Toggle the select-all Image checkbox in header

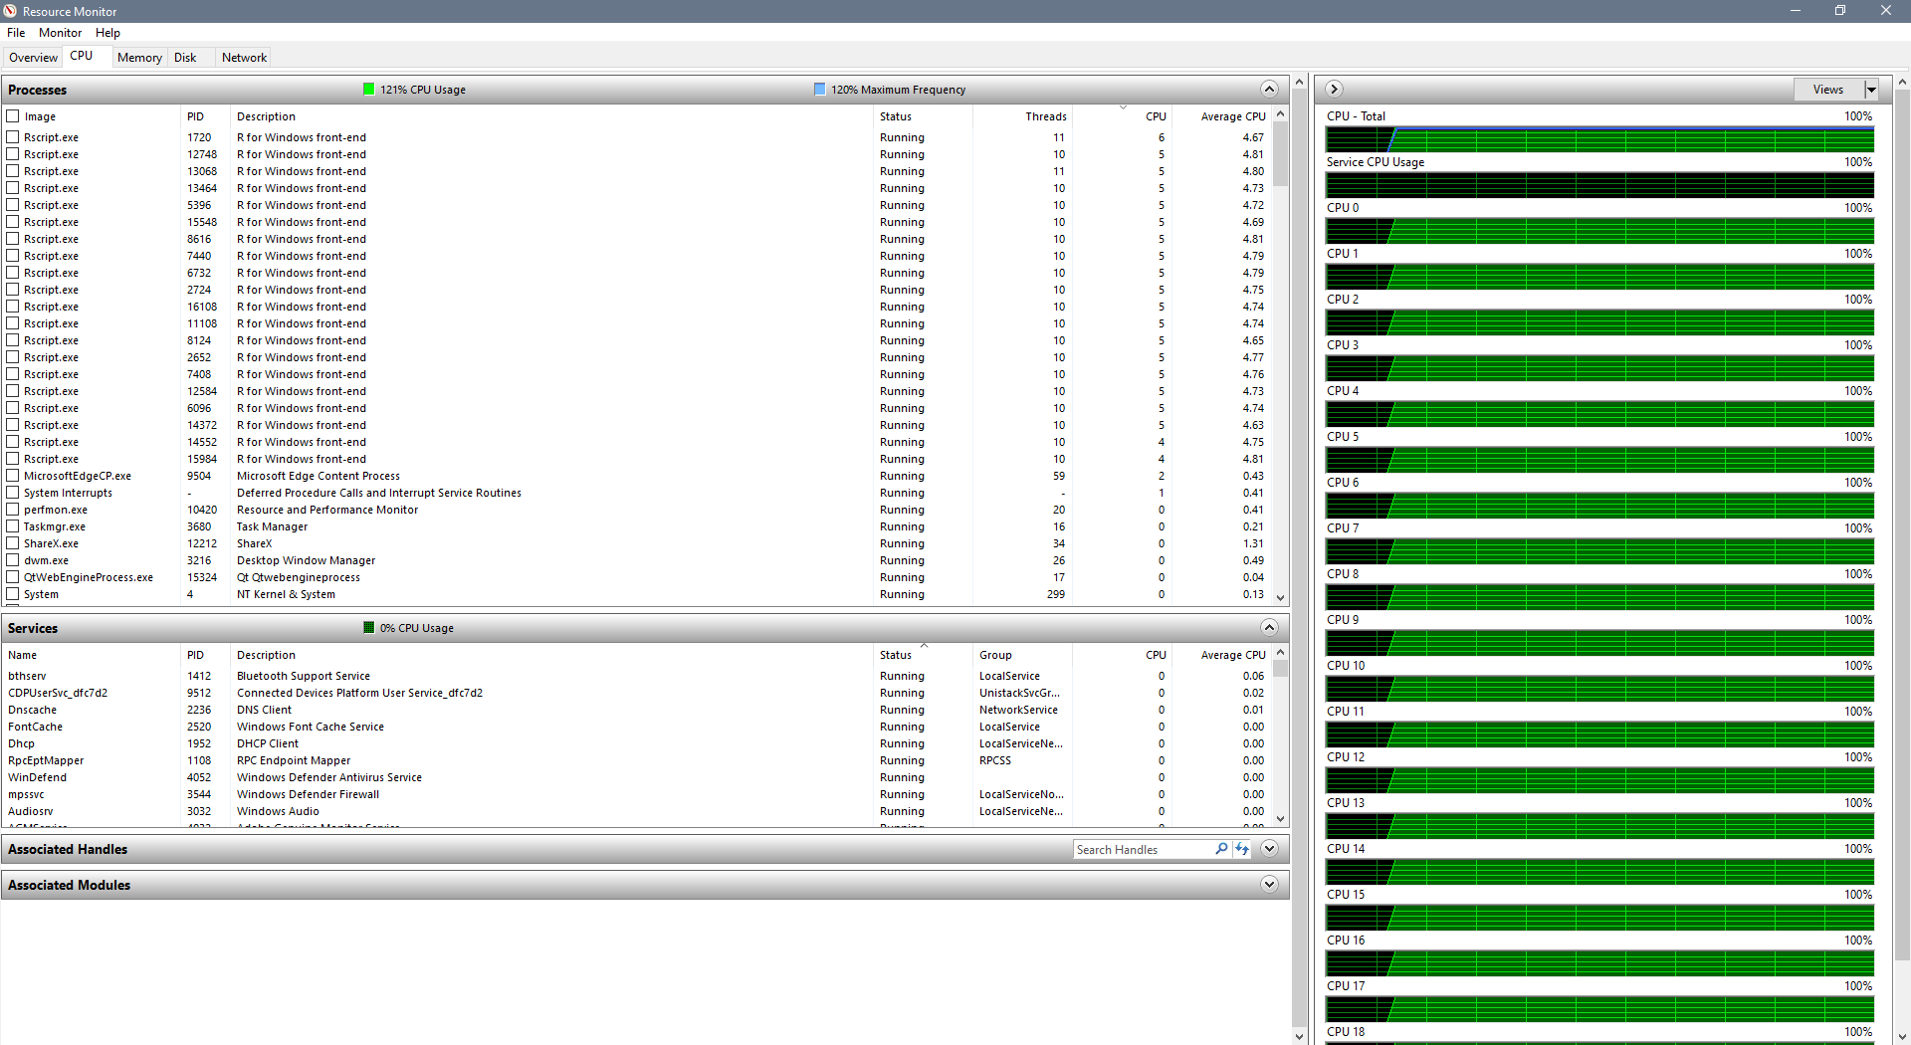coord(13,116)
